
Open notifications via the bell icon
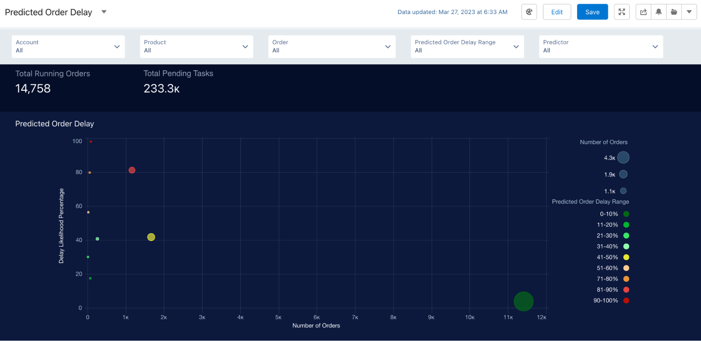click(x=658, y=12)
